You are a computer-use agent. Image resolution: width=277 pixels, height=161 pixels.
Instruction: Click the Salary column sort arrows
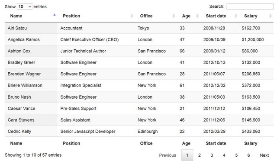click(x=270, y=16)
